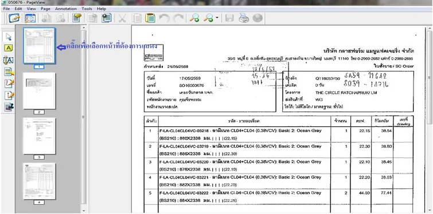Click the area value 44.50

tap(365, 193)
